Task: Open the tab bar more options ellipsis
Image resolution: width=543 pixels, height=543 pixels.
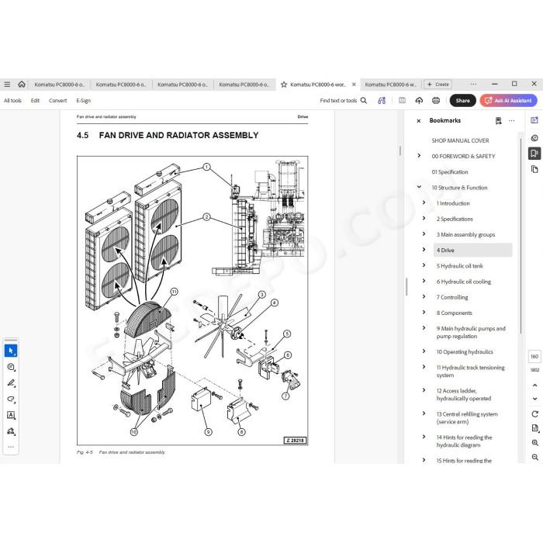Action: click(473, 84)
